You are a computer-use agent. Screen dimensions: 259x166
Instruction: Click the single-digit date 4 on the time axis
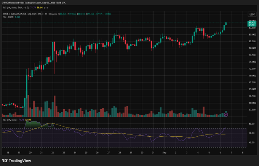click(198, 153)
